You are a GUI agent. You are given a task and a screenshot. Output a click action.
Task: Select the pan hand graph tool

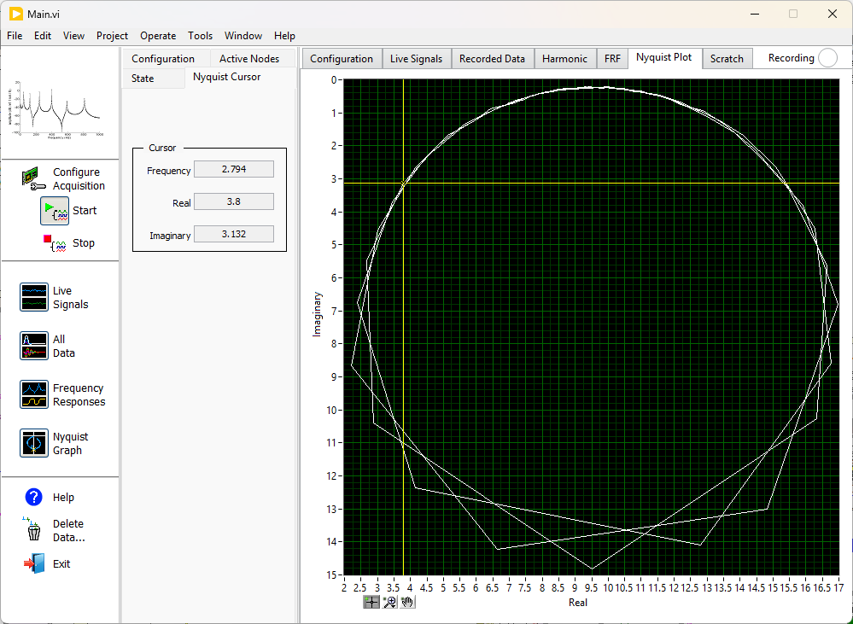point(407,602)
